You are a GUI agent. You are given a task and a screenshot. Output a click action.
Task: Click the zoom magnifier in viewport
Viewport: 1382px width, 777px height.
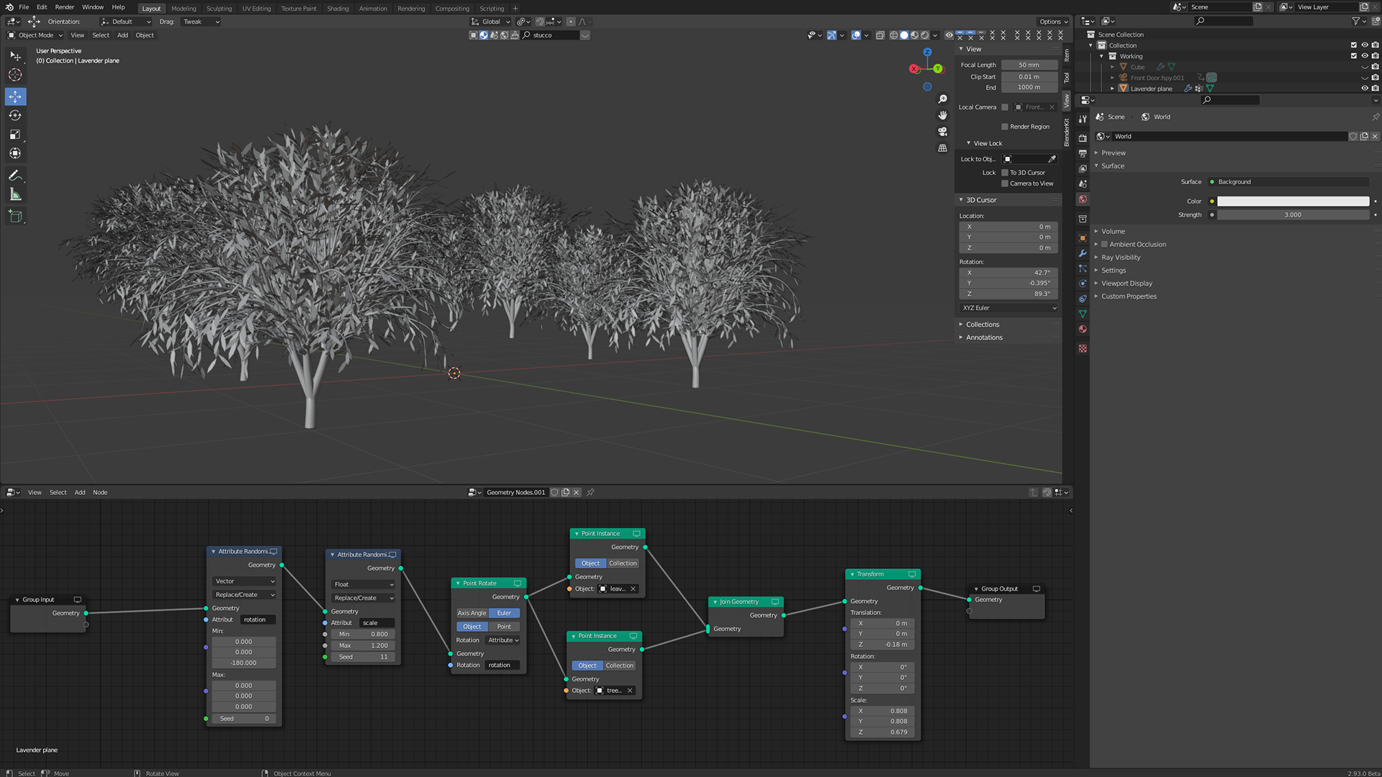click(942, 99)
